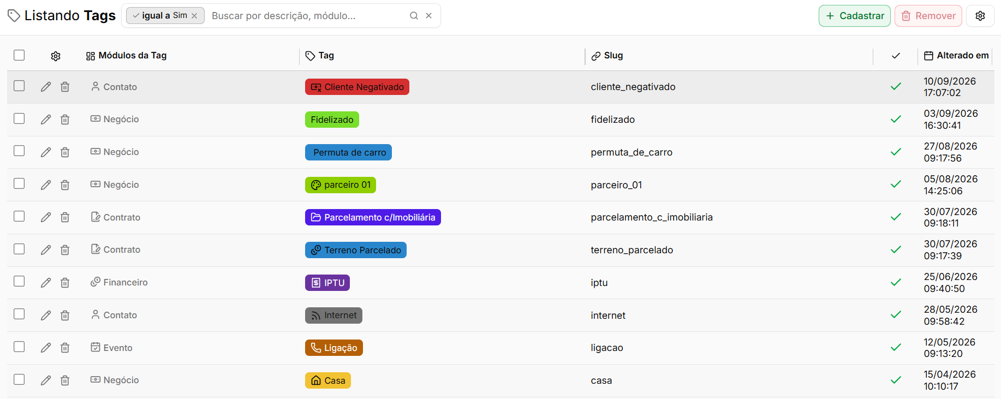Open the settings gear beside Remover
This screenshot has width=1001, height=399.
click(980, 16)
